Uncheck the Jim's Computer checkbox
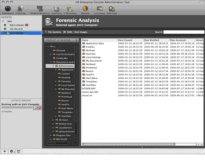The image size is (205, 160). (x=8, y=33)
